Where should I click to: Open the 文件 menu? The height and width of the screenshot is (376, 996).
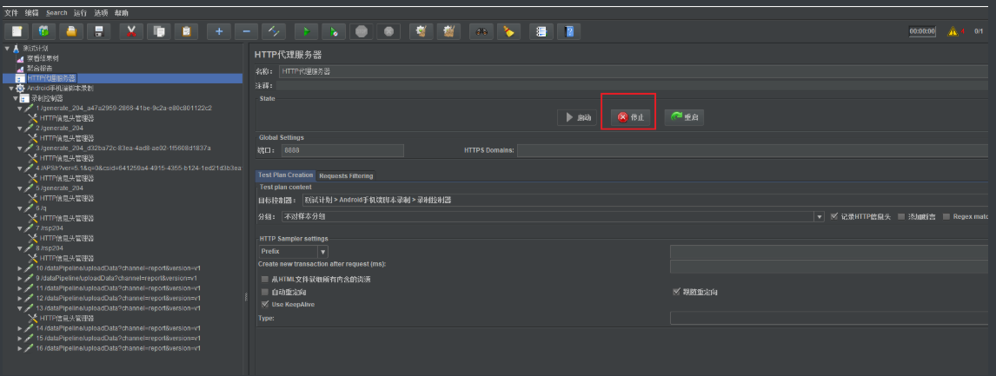pyautogui.click(x=11, y=13)
